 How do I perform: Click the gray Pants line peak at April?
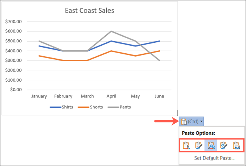point(111,31)
